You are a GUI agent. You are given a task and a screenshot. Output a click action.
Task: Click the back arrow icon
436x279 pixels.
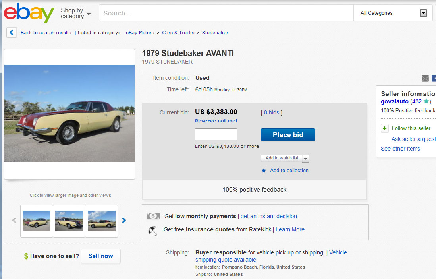[12, 33]
